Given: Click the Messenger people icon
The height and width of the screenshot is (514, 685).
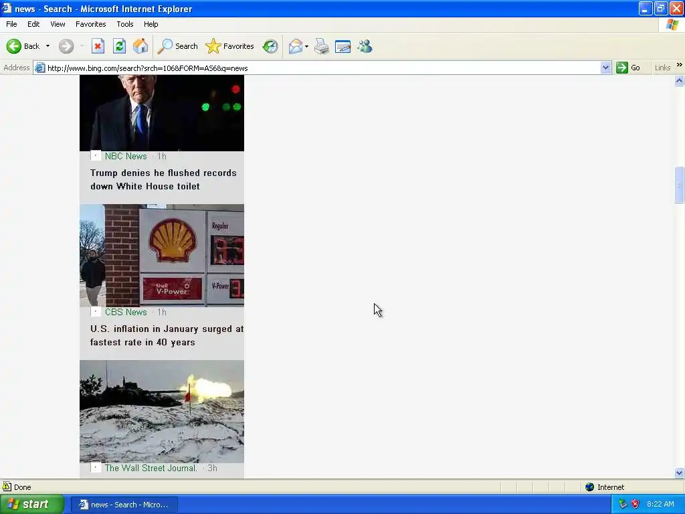Looking at the screenshot, I should pyautogui.click(x=365, y=46).
